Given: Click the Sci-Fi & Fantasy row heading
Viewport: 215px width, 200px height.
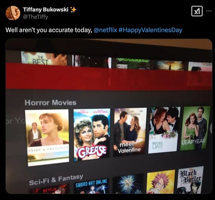Looking at the screenshot, I should [x=56, y=180].
